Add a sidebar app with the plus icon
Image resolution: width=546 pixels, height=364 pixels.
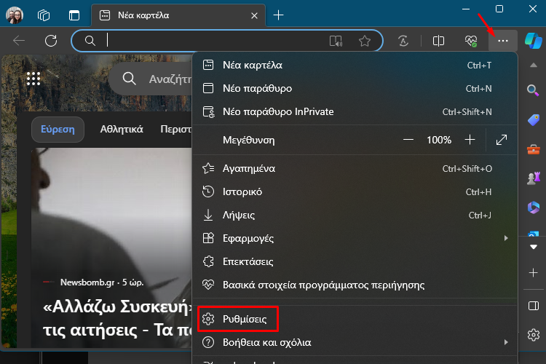[x=533, y=272]
